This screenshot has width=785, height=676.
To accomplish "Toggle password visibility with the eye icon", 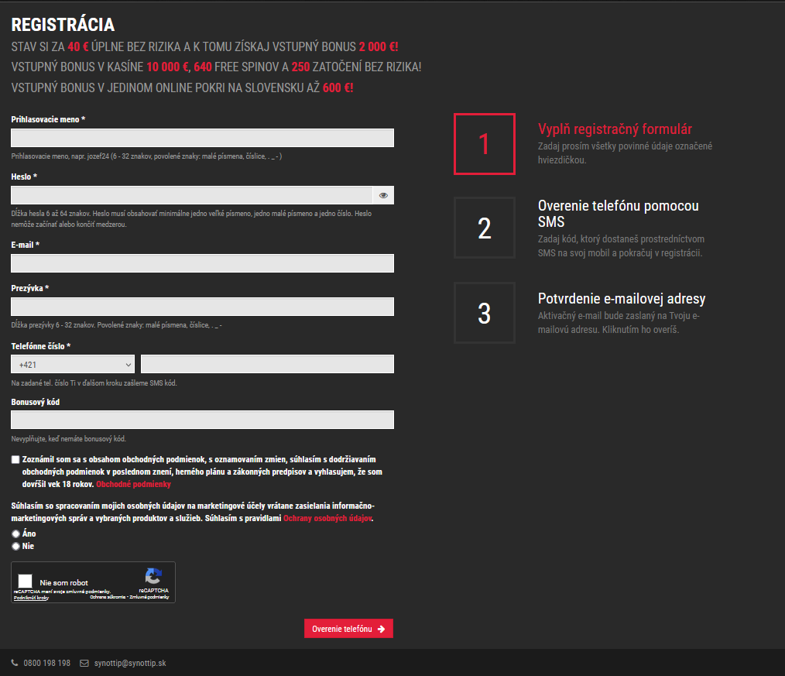I will [382, 195].
